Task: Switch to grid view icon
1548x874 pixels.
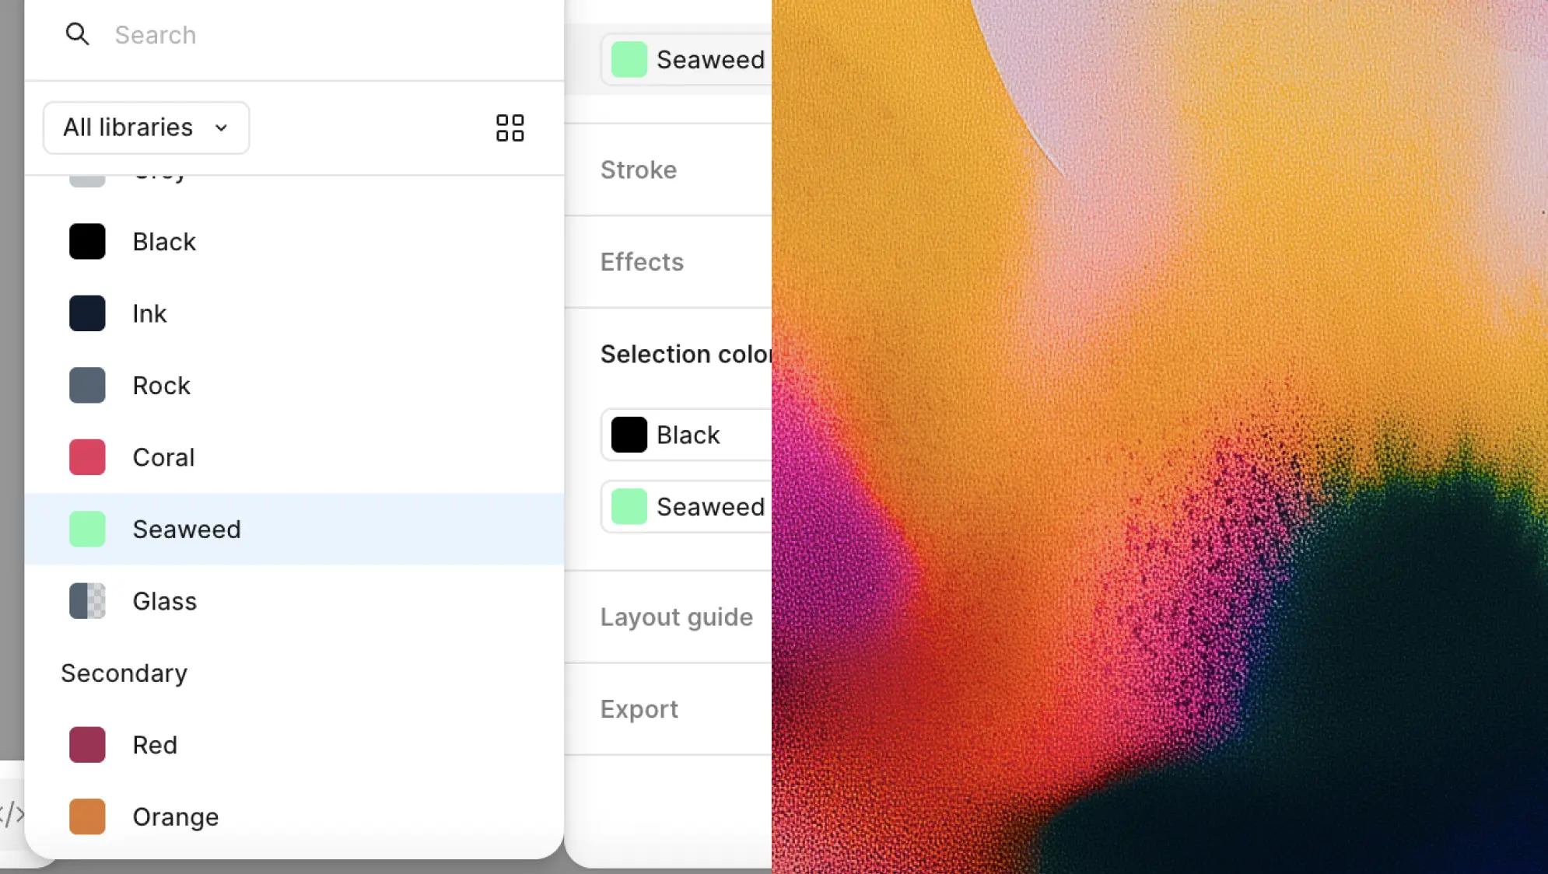Action: pyautogui.click(x=510, y=128)
